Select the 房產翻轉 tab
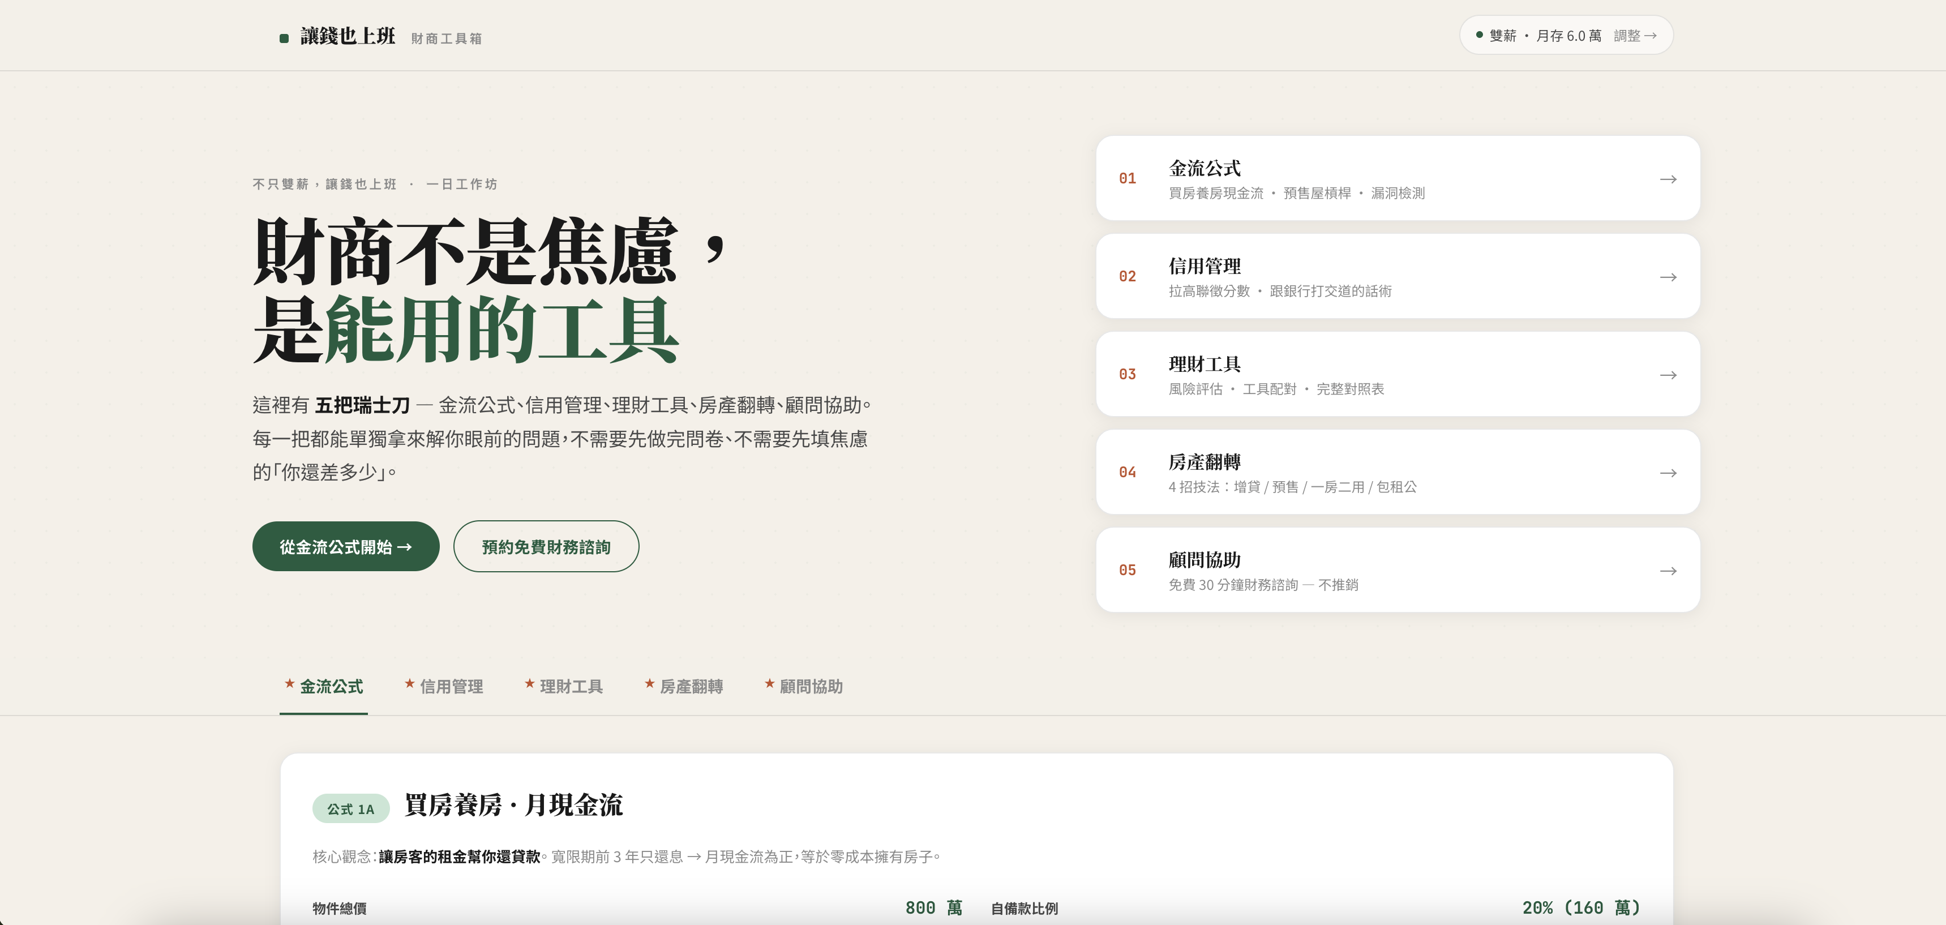Viewport: 1946px width, 925px height. [684, 686]
